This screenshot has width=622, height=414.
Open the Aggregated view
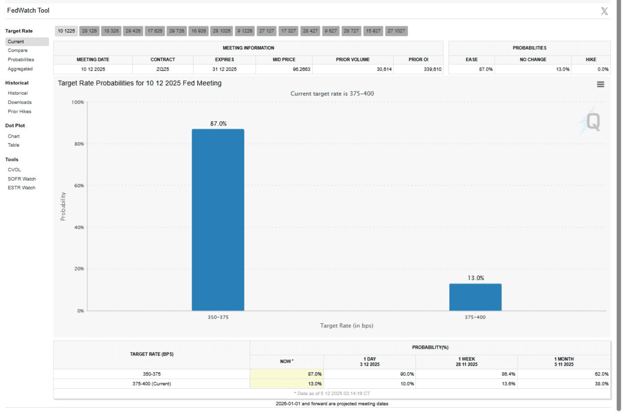tap(20, 69)
